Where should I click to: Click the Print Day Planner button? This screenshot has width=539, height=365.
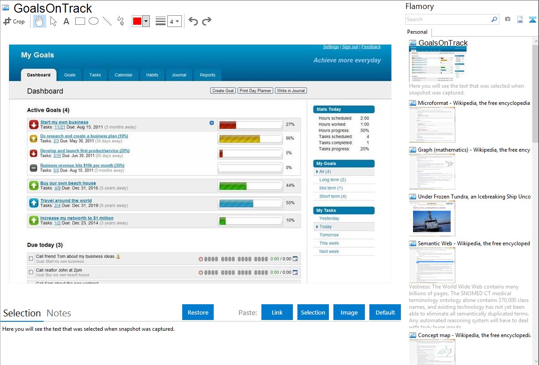tap(256, 91)
